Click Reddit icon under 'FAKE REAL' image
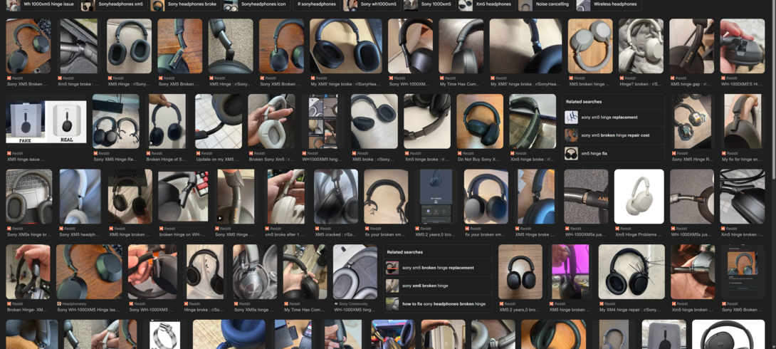Viewport: 776px width, 349px height. 9,153
